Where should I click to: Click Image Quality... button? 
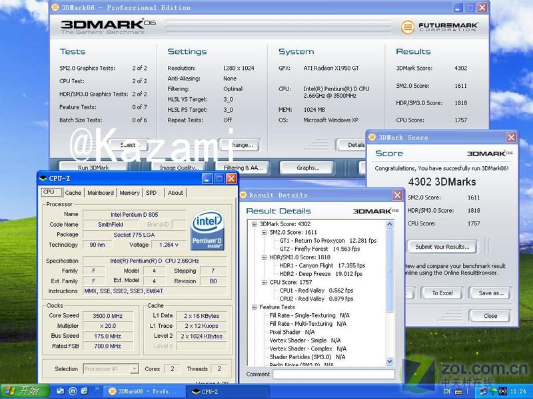(x=179, y=168)
